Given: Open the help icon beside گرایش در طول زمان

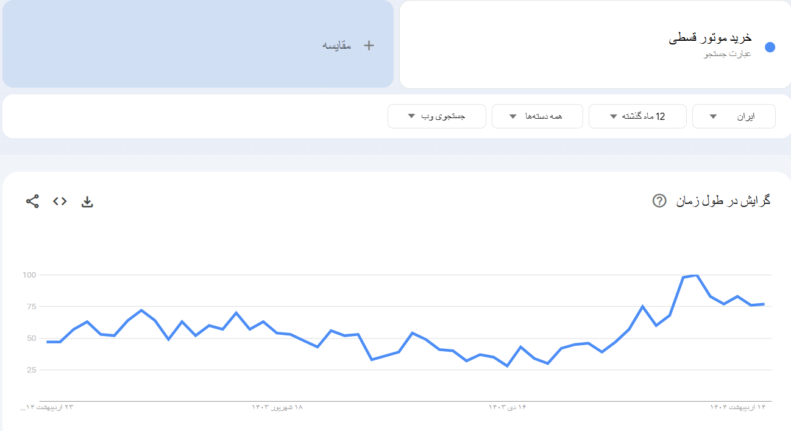Looking at the screenshot, I should [x=659, y=200].
